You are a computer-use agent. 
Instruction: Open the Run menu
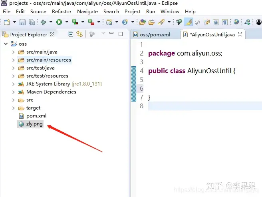click(151, 12)
